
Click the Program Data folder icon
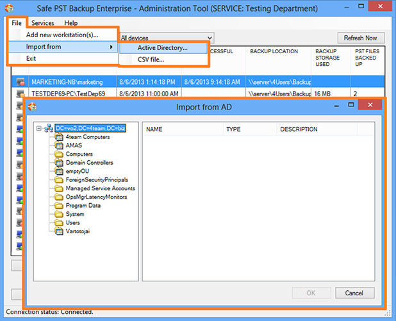point(59,206)
